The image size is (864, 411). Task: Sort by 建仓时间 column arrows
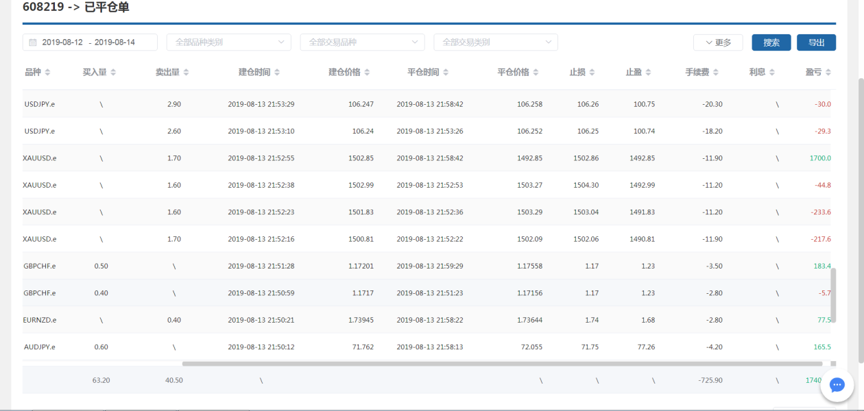pyautogui.click(x=276, y=73)
